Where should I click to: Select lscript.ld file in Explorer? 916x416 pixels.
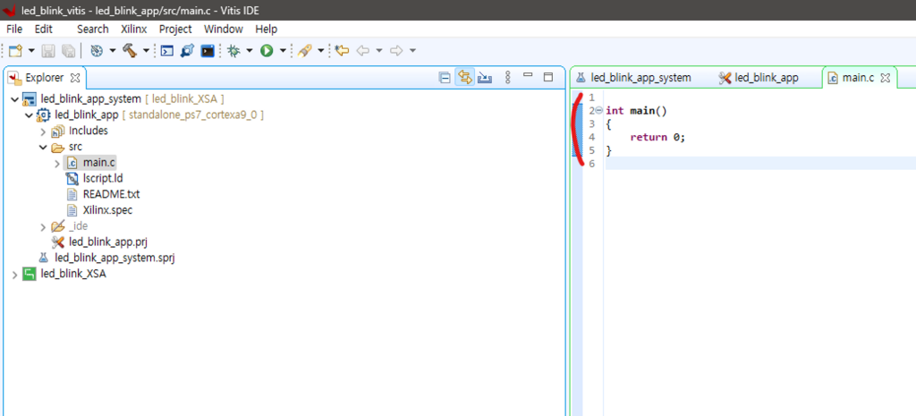(103, 178)
